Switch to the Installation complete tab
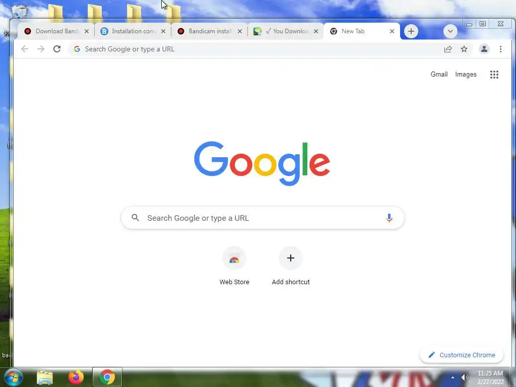Image resolution: width=516 pixels, height=387 pixels. (133, 31)
